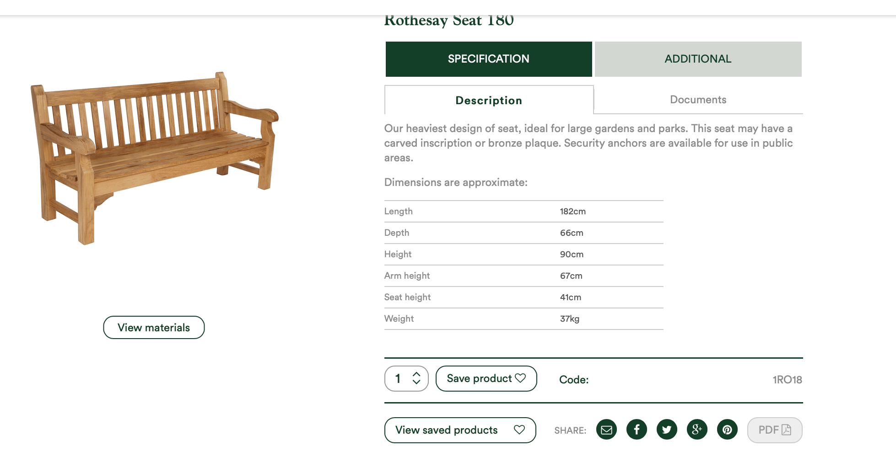The image size is (896, 467).
Task: Click the product code 1RO18
Action: 787,380
